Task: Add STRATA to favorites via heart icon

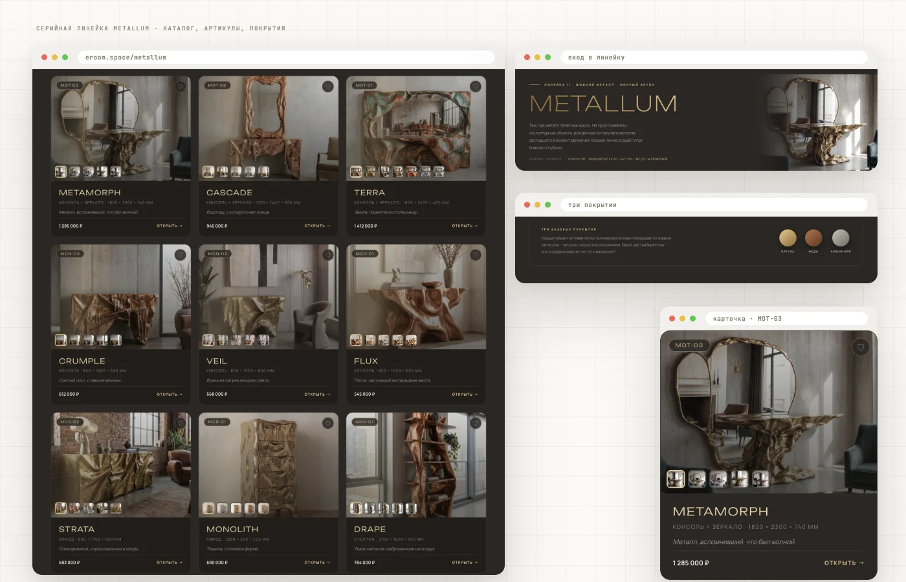Action: pos(181,423)
